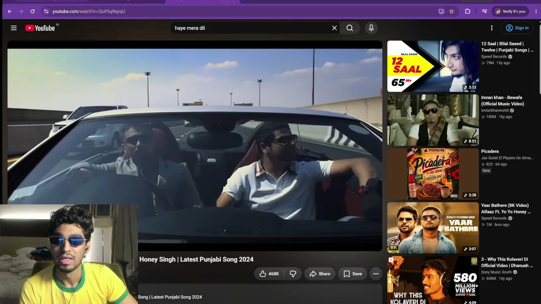The height and width of the screenshot is (304, 541).
Task: Open the YouTube guide hamburger menu
Action: 14,28
